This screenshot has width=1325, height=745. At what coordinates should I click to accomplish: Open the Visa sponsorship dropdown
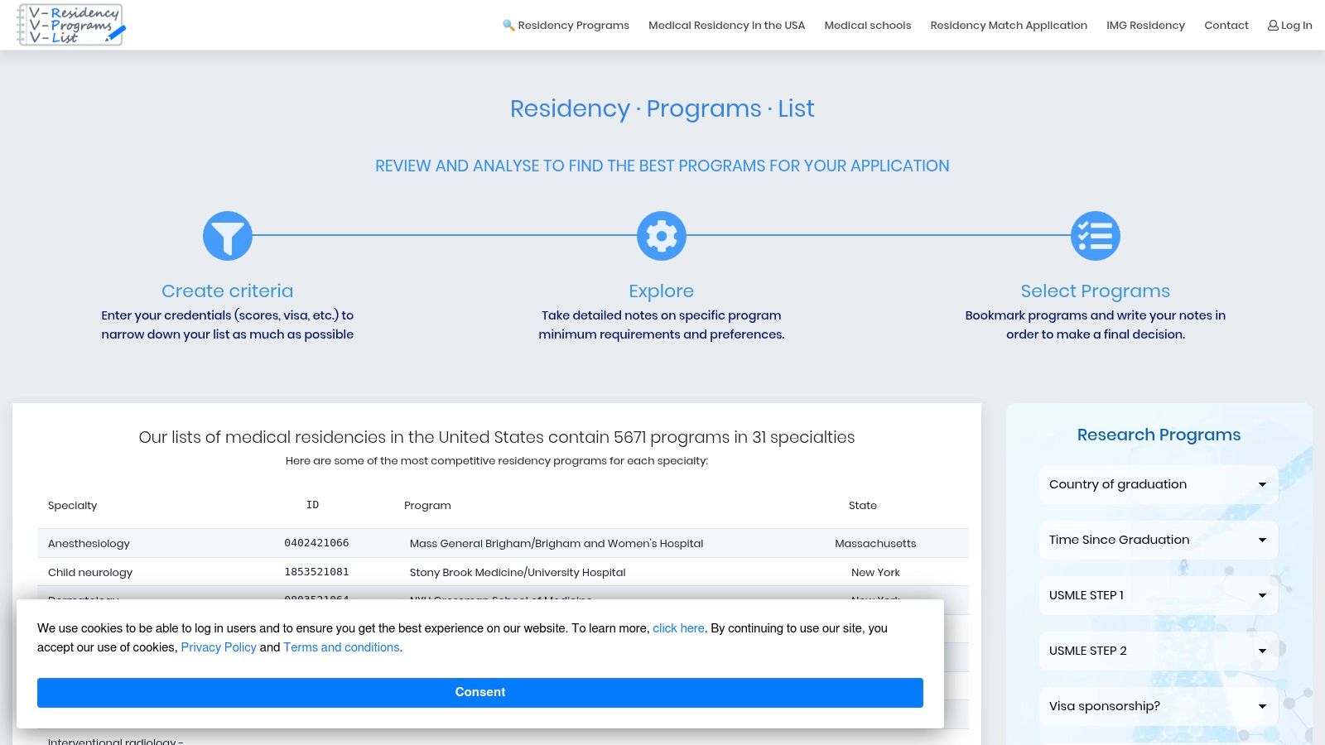(1158, 706)
